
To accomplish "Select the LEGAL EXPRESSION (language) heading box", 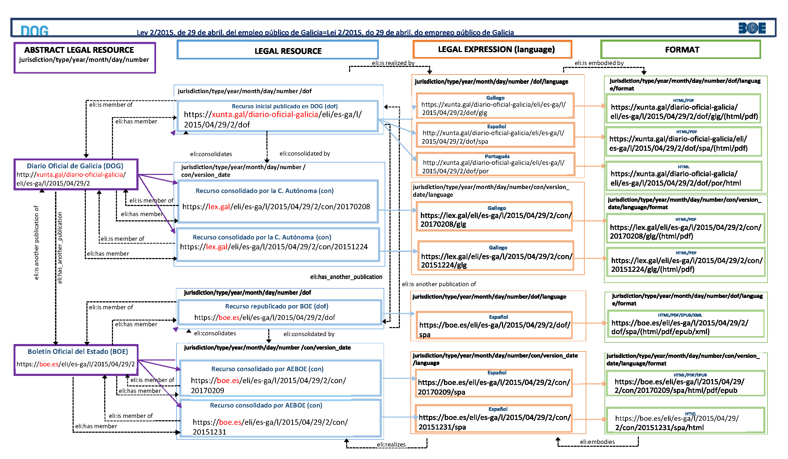I will [492, 49].
